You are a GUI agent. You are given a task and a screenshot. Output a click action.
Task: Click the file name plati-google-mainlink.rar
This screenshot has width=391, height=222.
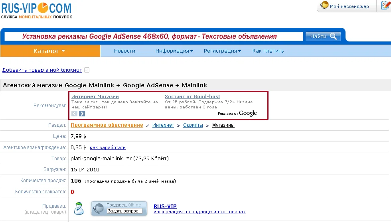click(x=101, y=159)
